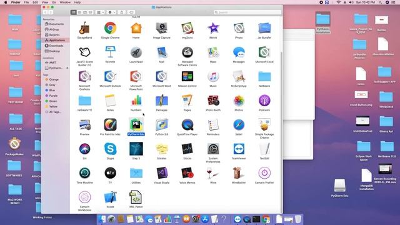Select the Messages app icon
The height and width of the screenshot is (225, 400).
[239, 52]
